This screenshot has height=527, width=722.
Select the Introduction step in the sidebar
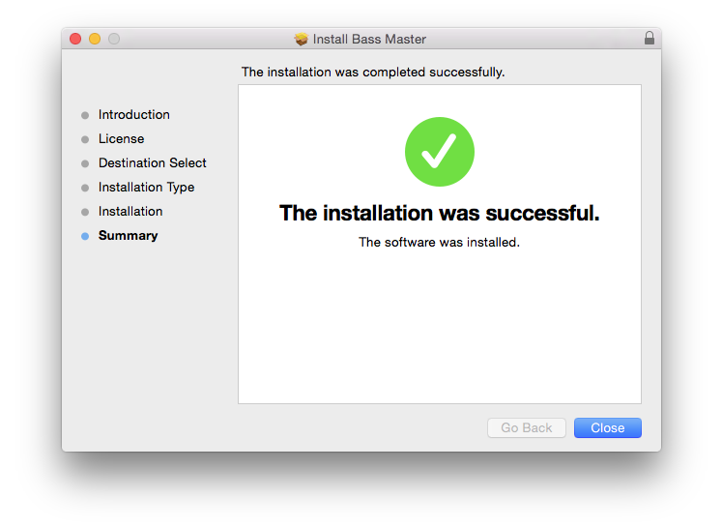coord(133,115)
